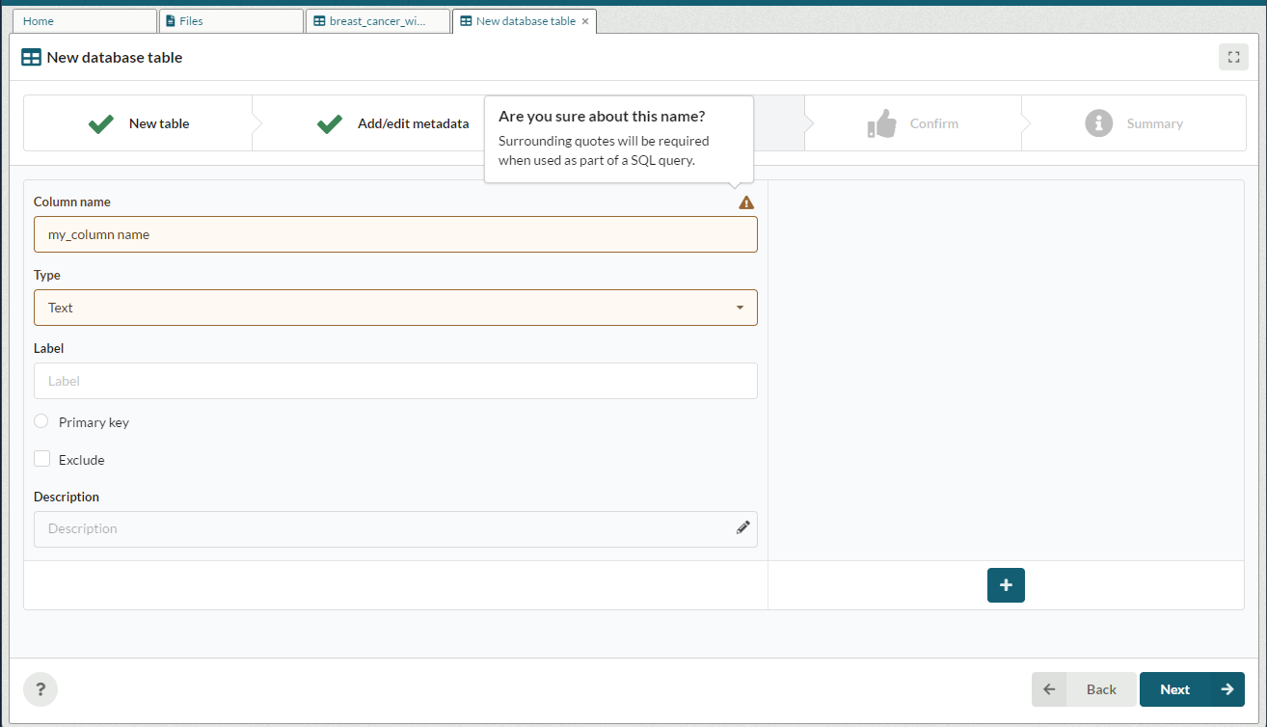Image resolution: width=1267 pixels, height=727 pixels.
Task: Open the Type dropdown showing Text
Action: pos(386,308)
